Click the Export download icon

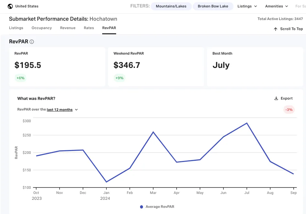click(276, 98)
